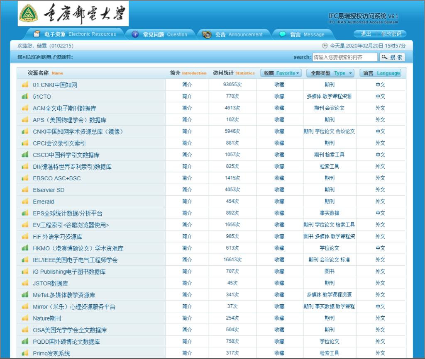The image size is (425, 359).
Task: Click the signal icon beside FiF 外语学习资源库
Action: click(x=25, y=236)
